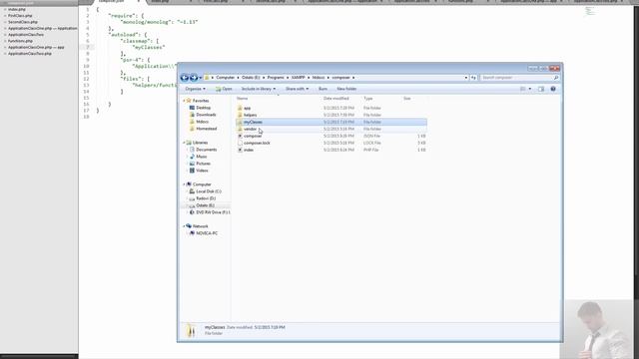Open Desktop under Favorites
Image resolution: width=639 pixels, height=359 pixels.
point(203,108)
